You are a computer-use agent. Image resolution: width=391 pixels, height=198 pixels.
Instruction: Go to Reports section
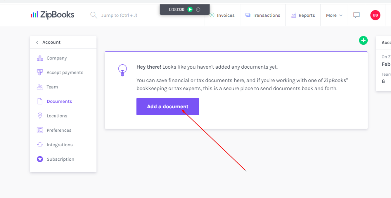click(303, 15)
